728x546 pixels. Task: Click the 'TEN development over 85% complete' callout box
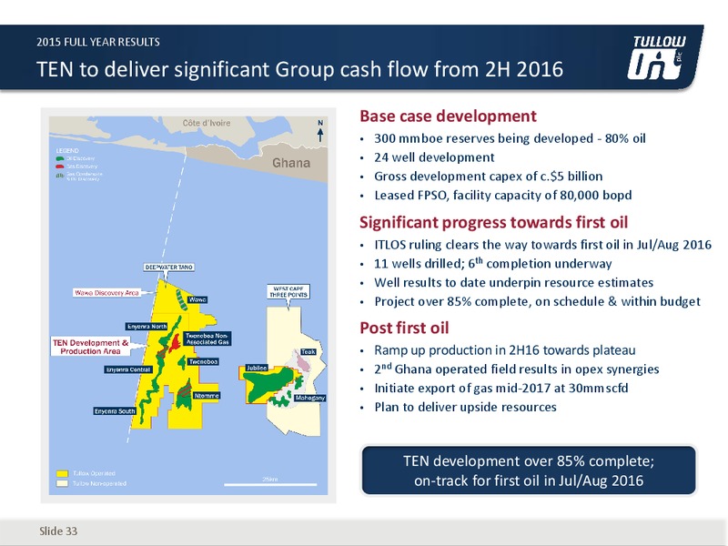coord(529,470)
